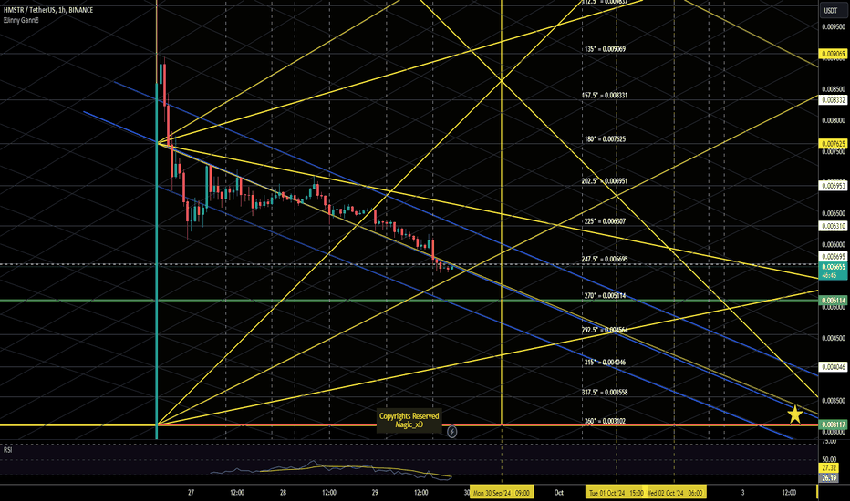Click the yellow 0.007625 price axis label

coord(834,144)
